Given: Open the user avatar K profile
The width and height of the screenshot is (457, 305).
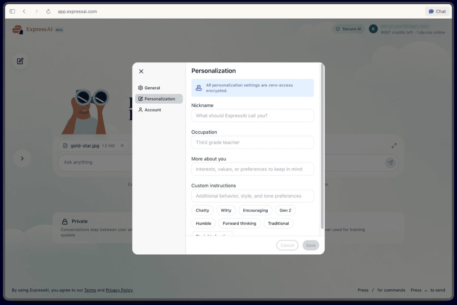Looking at the screenshot, I should tap(373, 29).
